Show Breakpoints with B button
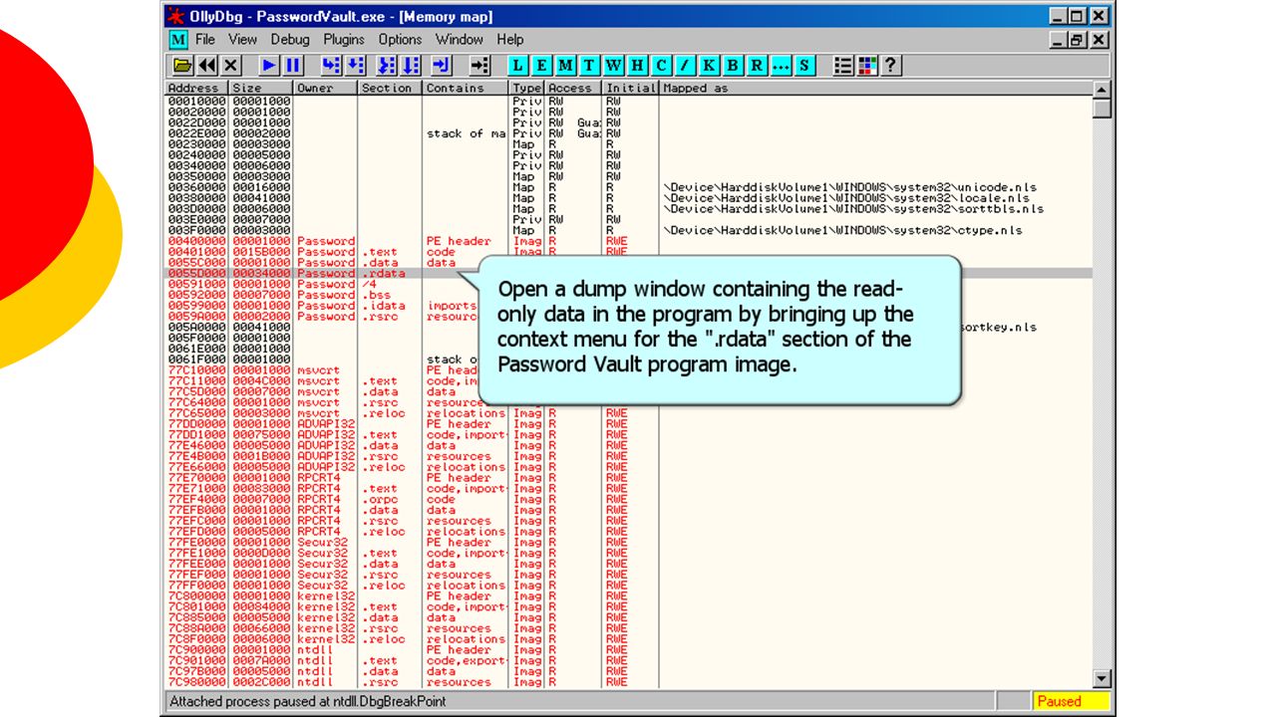Viewport: 1276px width, 717px height. pyautogui.click(x=733, y=66)
